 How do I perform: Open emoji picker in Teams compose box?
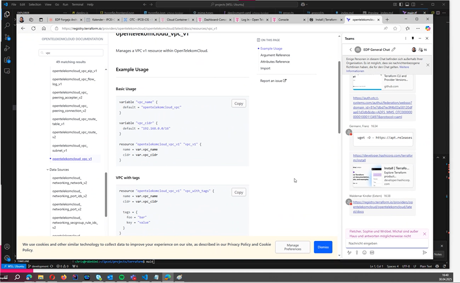pos(364,252)
